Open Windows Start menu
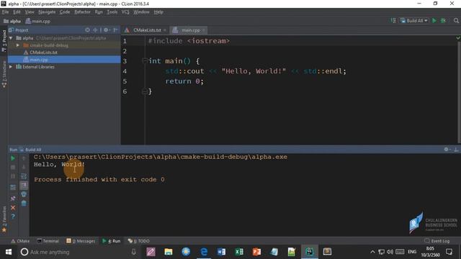The image size is (461, 259). pos(8,252)
